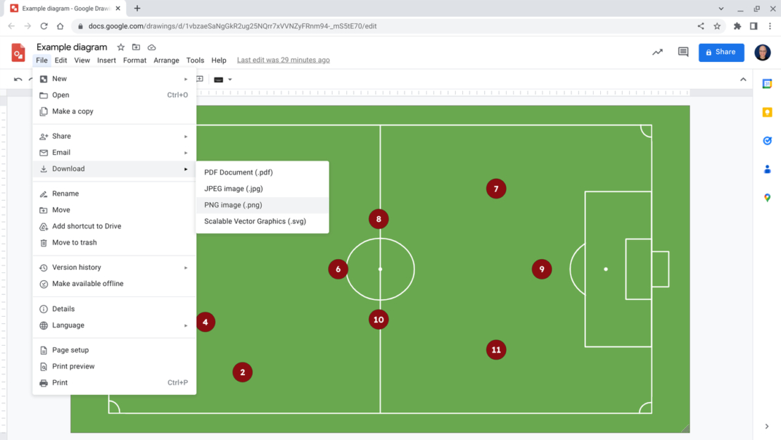Open the 'Last edit was 29 minutes ago' link
The width and height of the screenshot is (781, 440).
(x=283, y=60)
